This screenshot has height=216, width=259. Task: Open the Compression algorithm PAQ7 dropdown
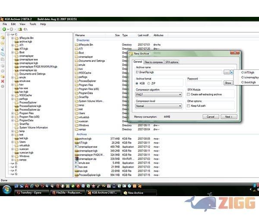point(158,95)
